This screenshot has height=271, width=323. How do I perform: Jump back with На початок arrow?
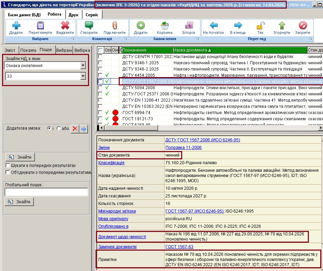(x=214, y=26)
